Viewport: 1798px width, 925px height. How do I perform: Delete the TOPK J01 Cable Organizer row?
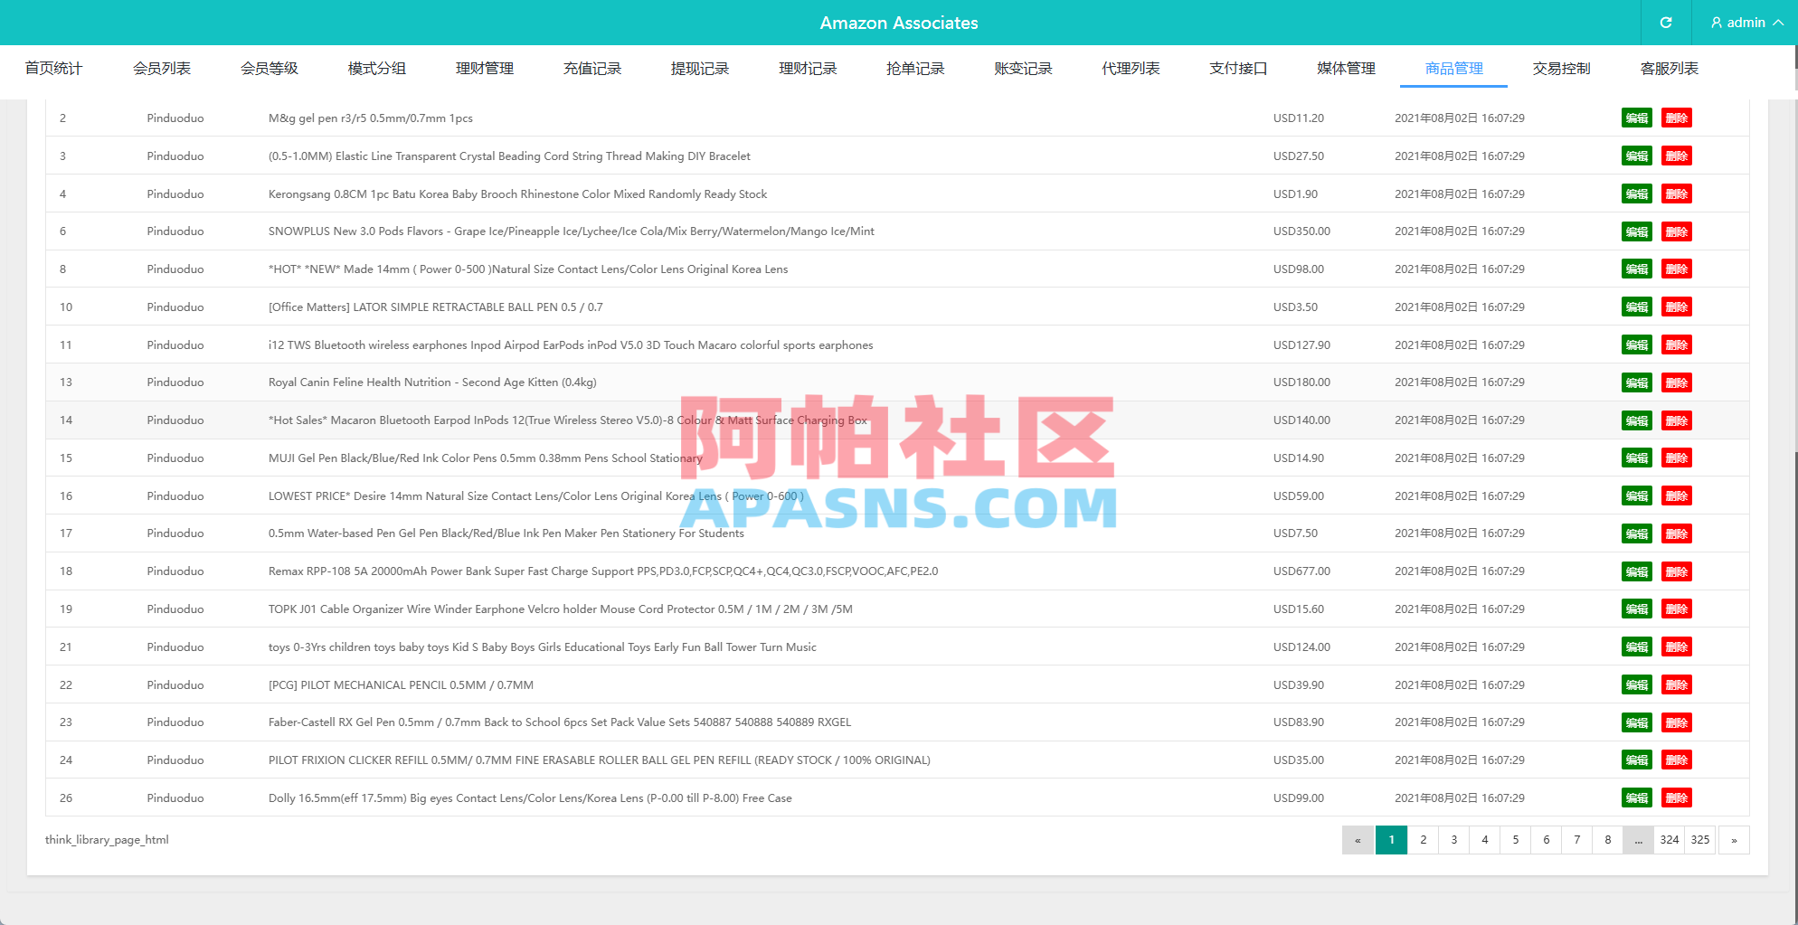[1676, 609]
